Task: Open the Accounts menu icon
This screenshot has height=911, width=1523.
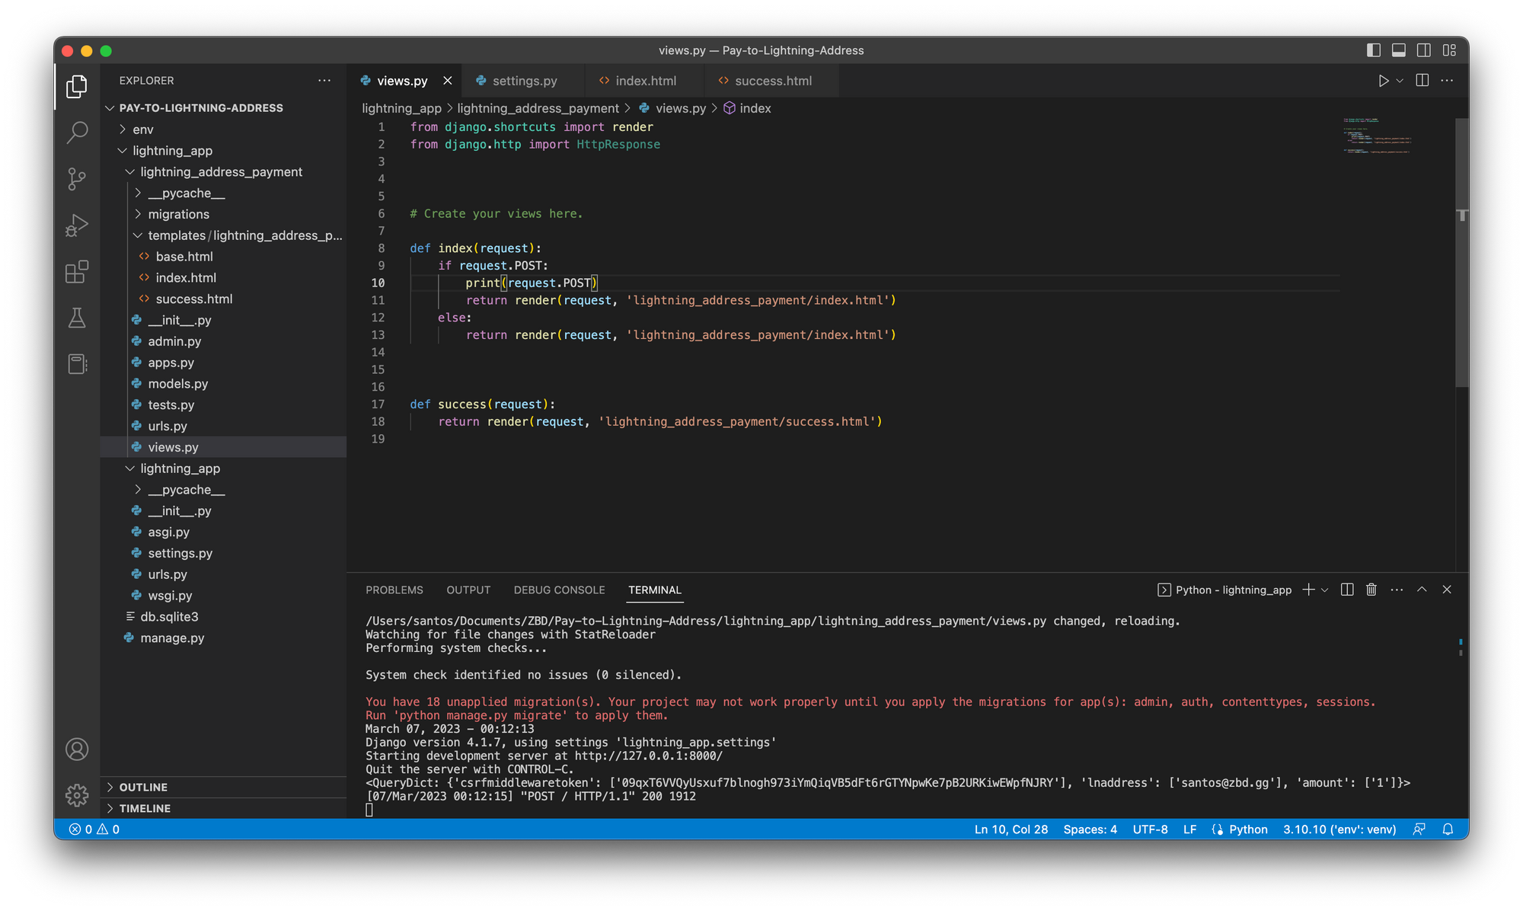Action: tap(77, 750)
